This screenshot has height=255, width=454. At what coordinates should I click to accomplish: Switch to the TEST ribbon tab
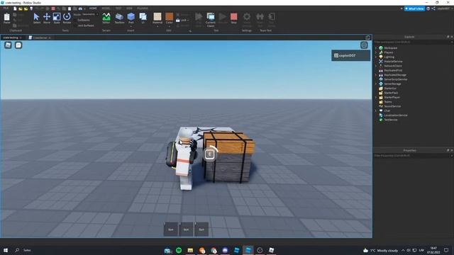tap(118, 8)
